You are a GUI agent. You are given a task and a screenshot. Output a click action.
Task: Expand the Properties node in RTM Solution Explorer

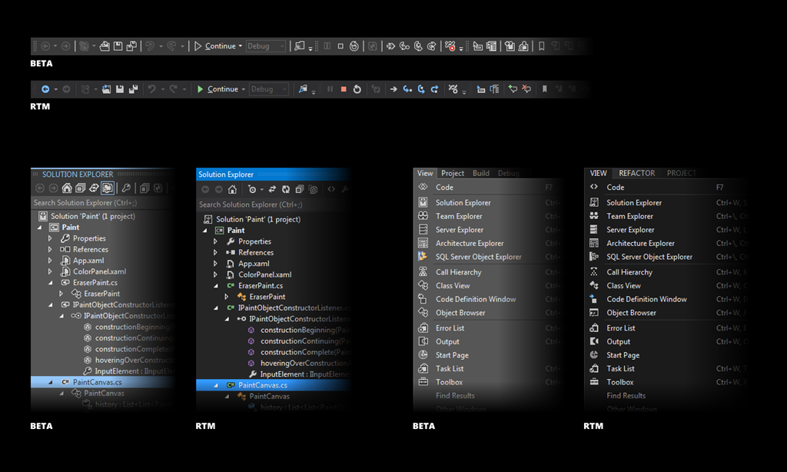click(x=216, y=241)
